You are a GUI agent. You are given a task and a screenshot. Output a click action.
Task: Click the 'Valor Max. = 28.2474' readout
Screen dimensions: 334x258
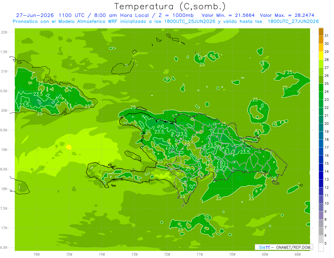(287, 15)
